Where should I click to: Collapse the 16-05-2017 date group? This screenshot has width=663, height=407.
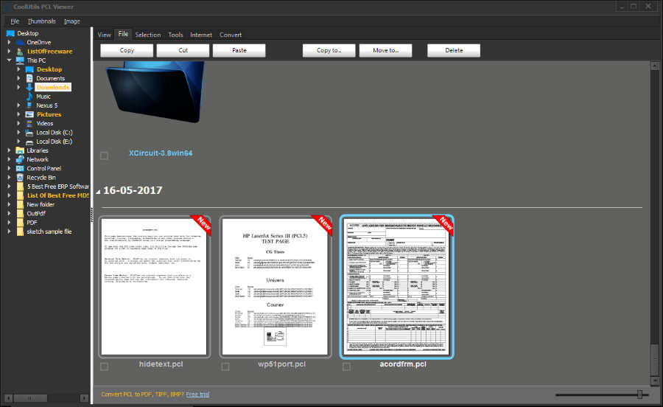click(x=98, y=192)
